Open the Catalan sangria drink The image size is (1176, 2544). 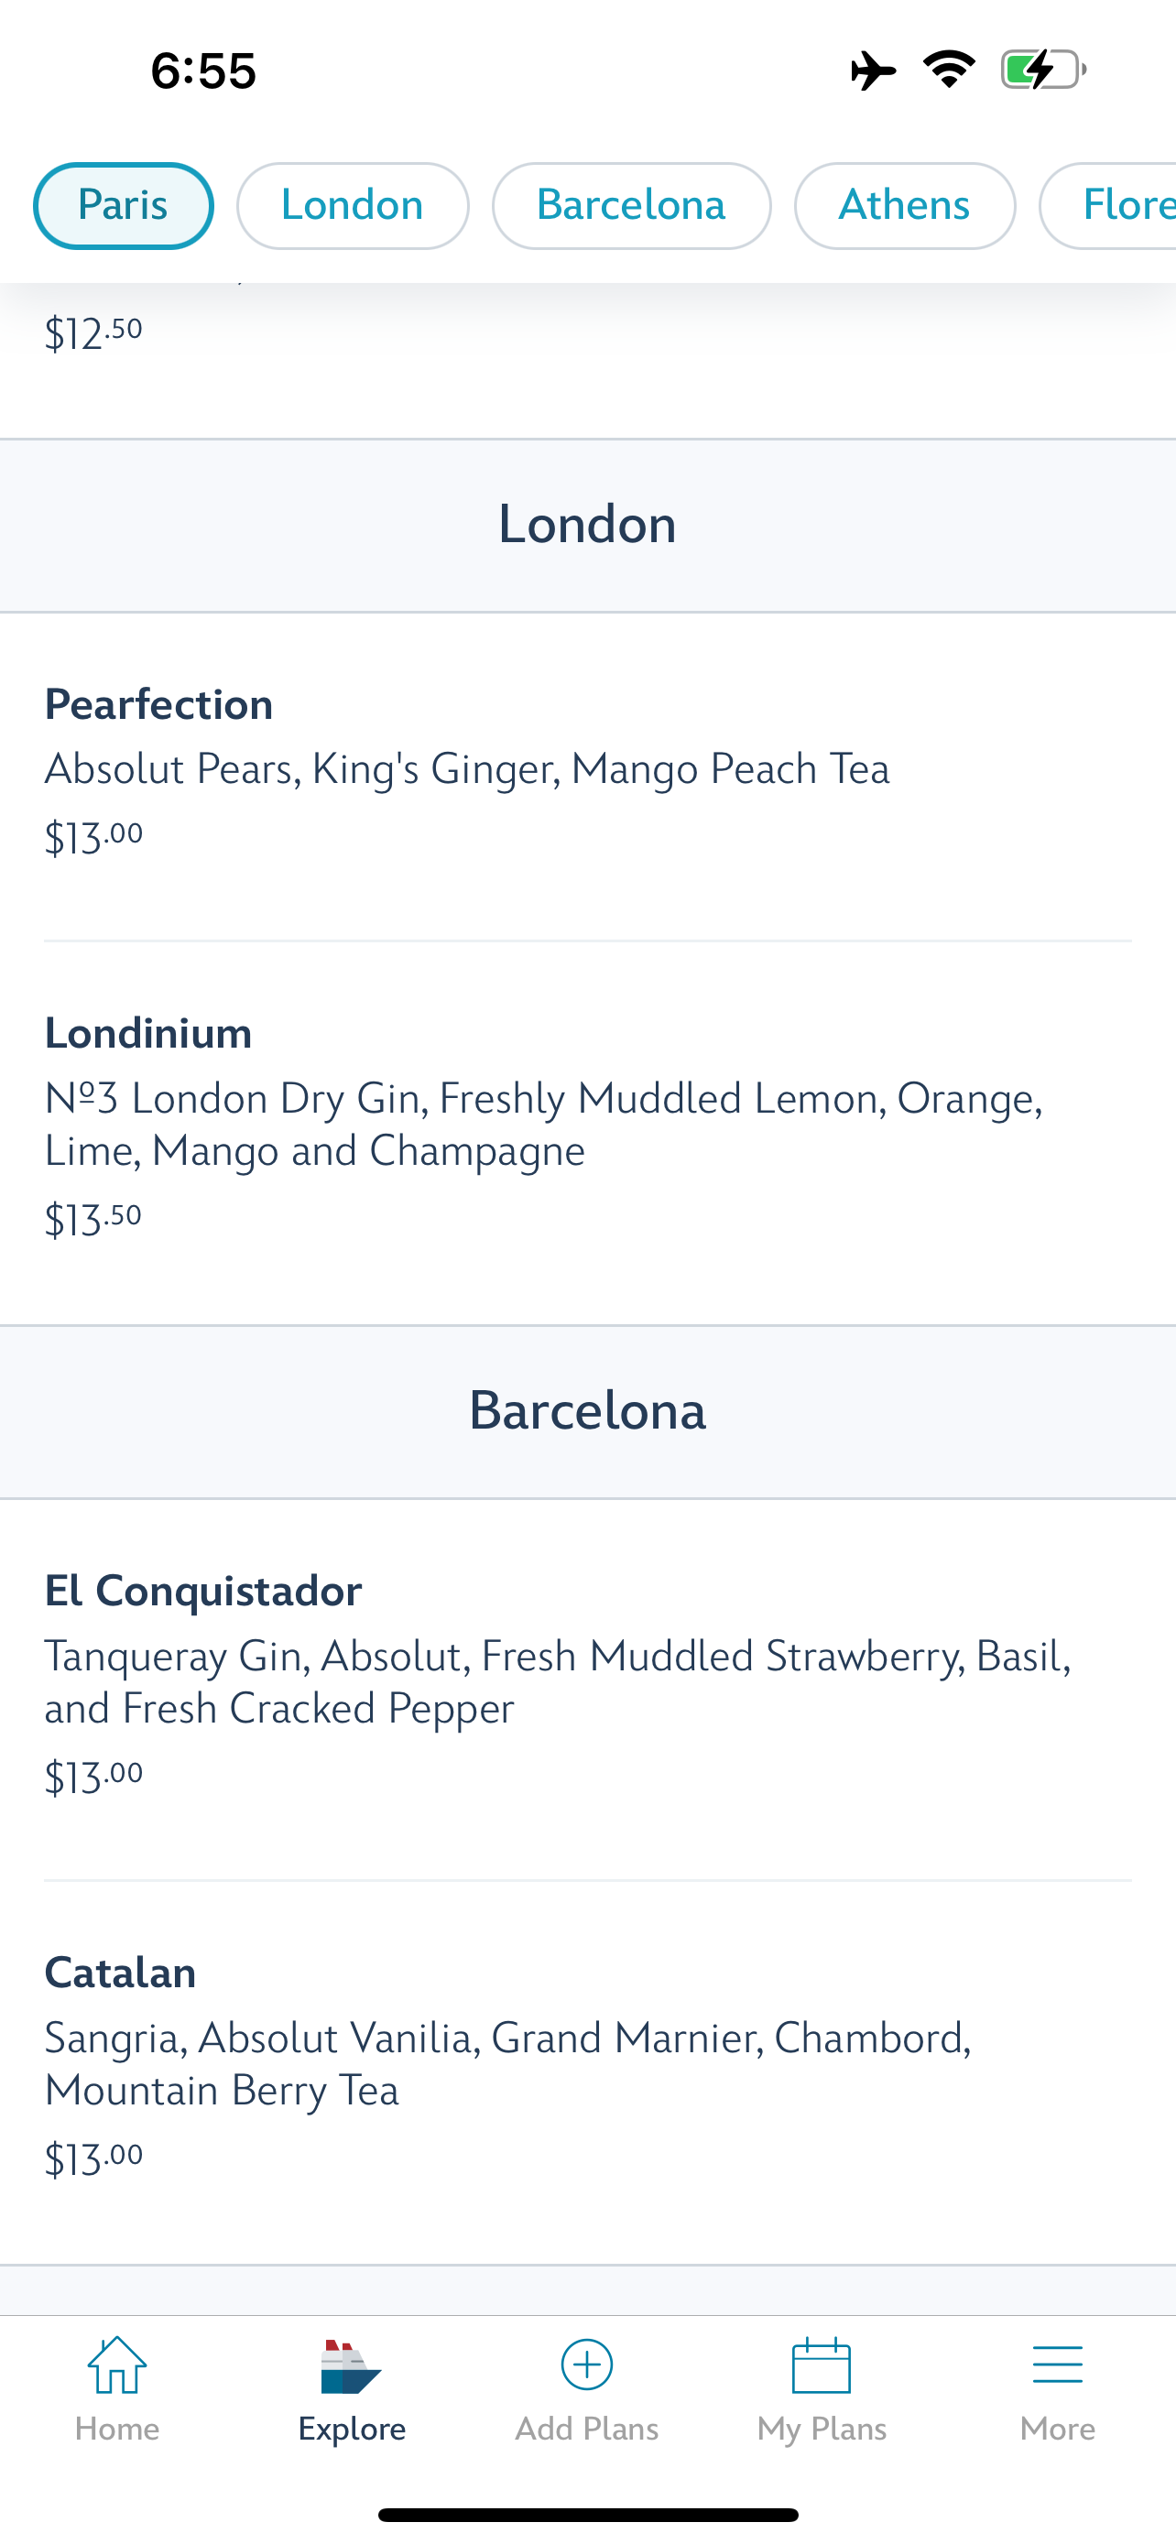click(x=121, y=1973)
